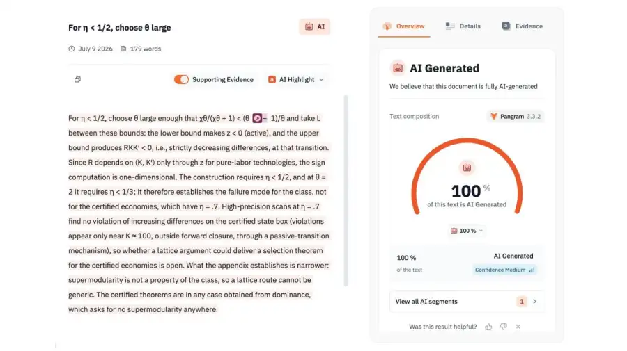Viewport: 627px width, 351px height.
Task: Switch to the Evidence tab
Action: (x=522, y=26)
